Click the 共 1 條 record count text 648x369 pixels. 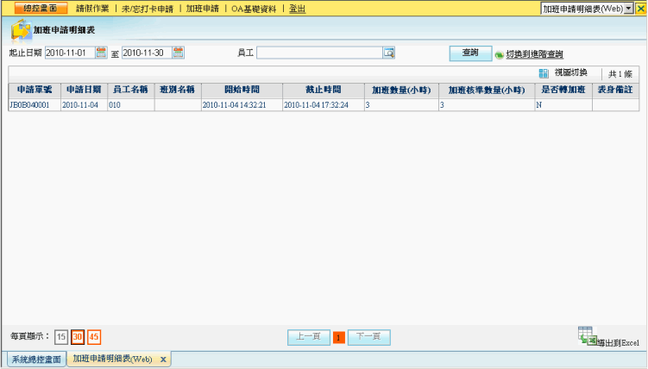(620, 74)
